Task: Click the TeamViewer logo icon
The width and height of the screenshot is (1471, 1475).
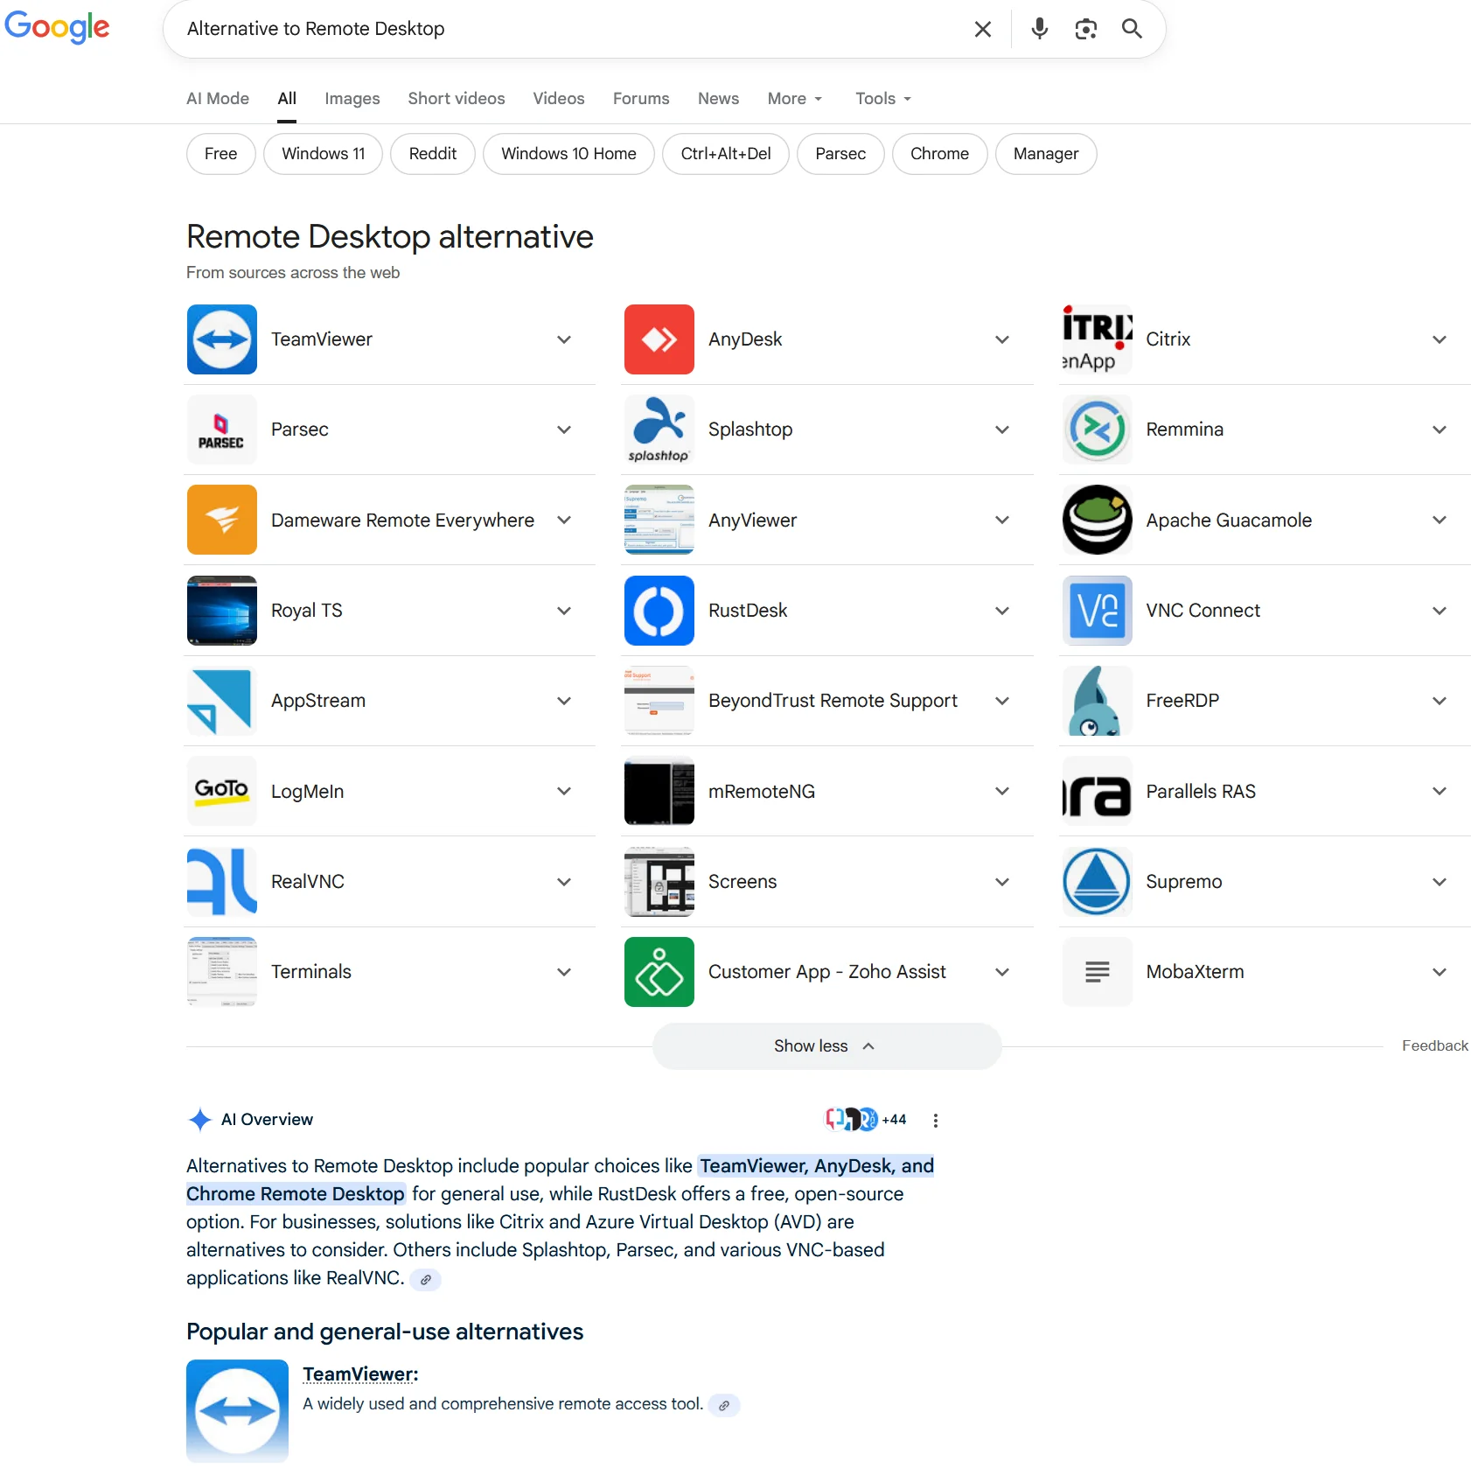Action: [x=221, y=339]
